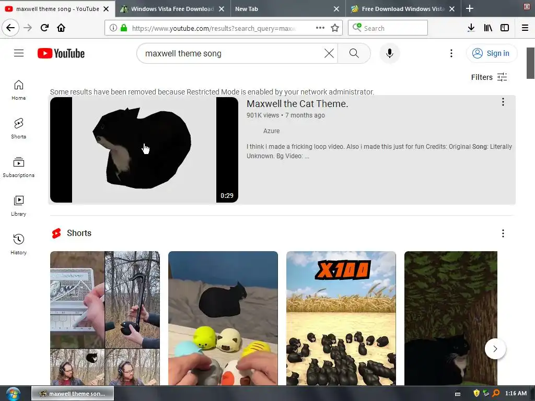Viewport: 535px width, 401px height.
Task: Select maxwell theme song taskbar button
Action: coord(73,394)
